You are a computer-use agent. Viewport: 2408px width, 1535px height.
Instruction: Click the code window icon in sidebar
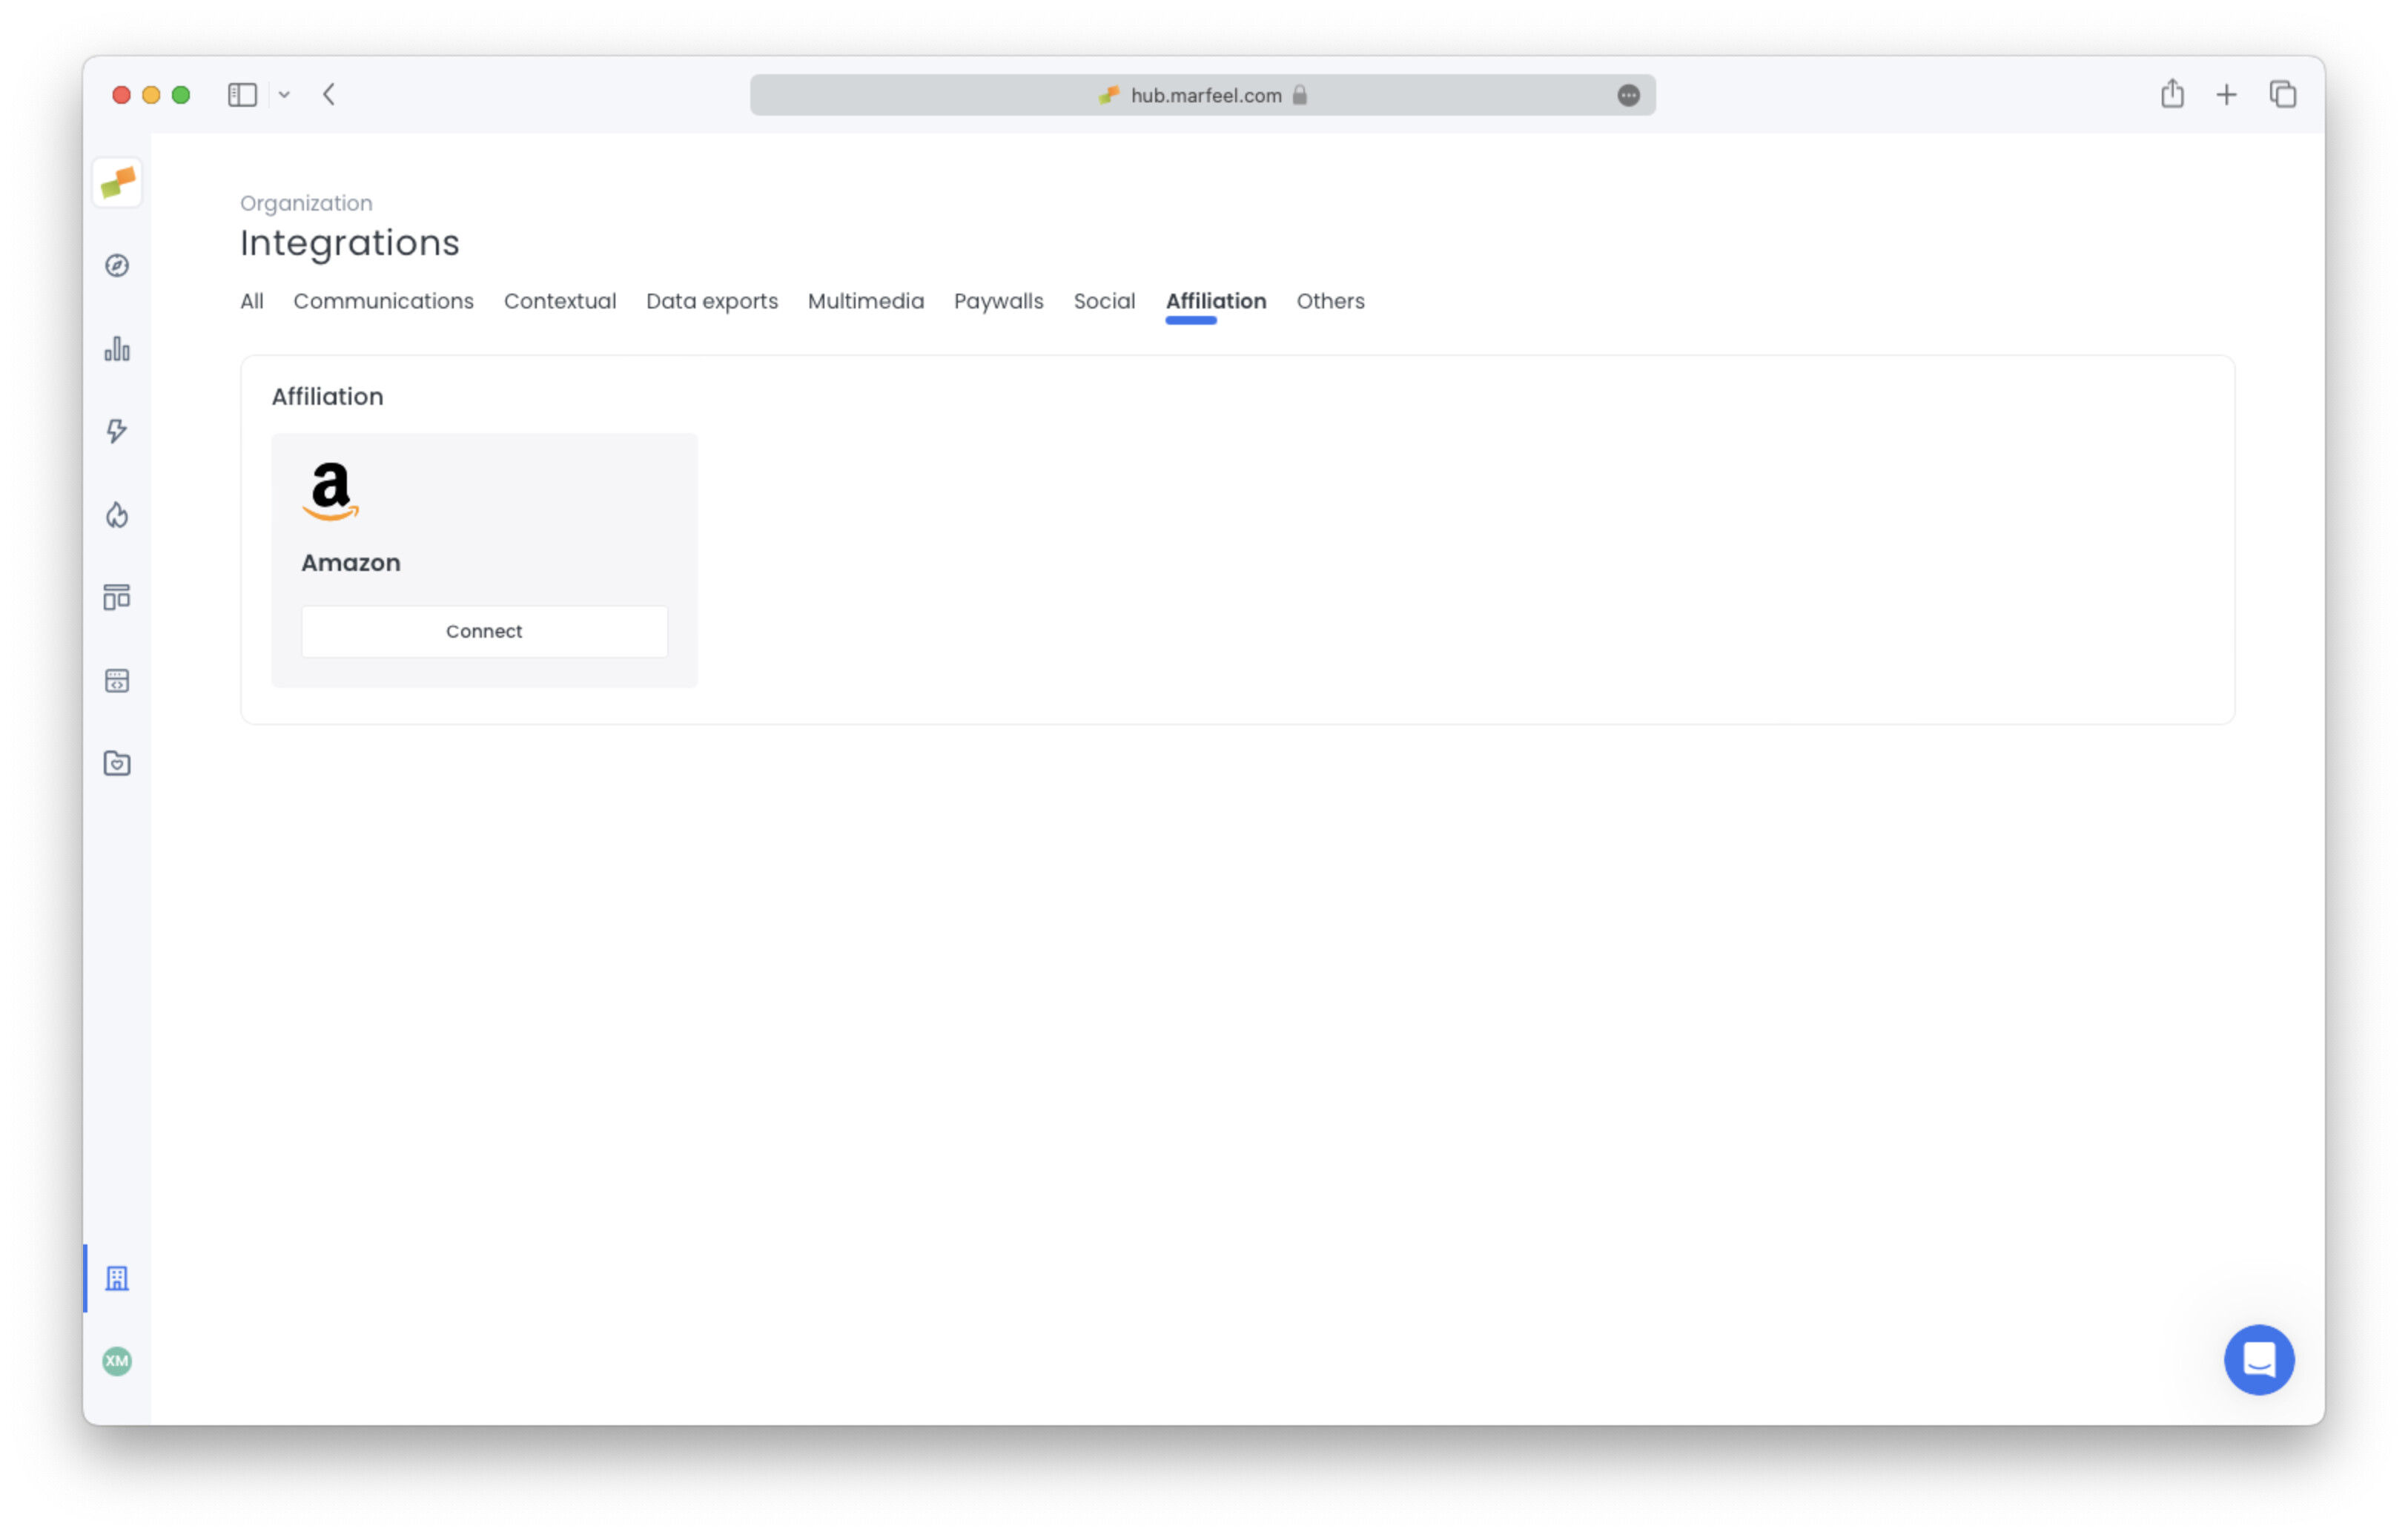[117, 681]
